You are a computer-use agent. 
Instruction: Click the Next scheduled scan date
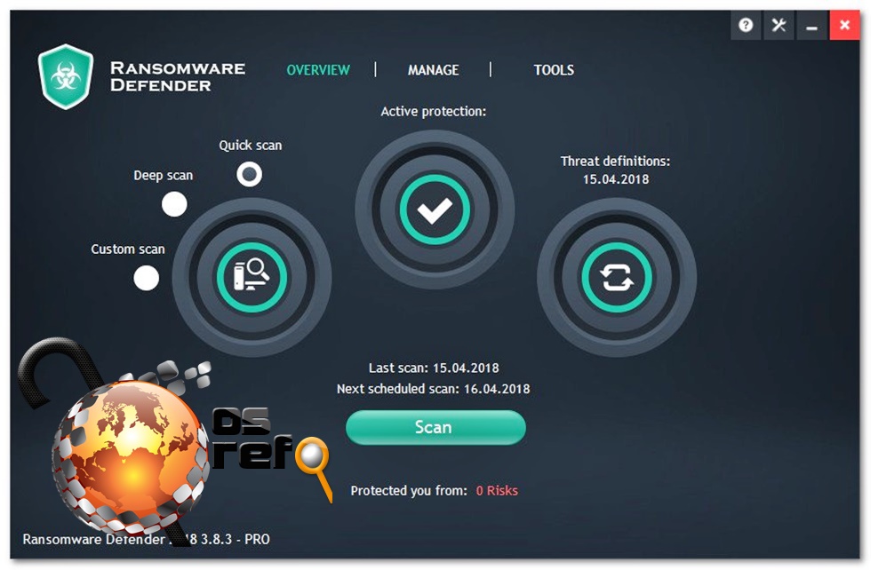[497, 389]
